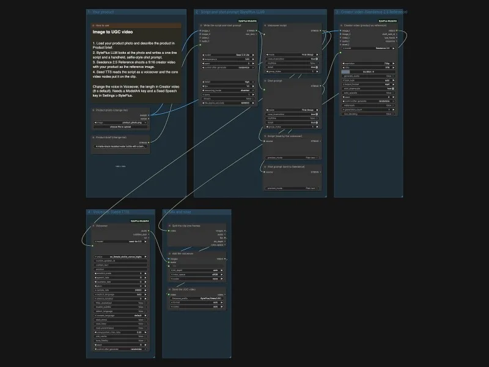
Task: Collapse the Creator video node via its dot
Action: (x=341, y=26)
